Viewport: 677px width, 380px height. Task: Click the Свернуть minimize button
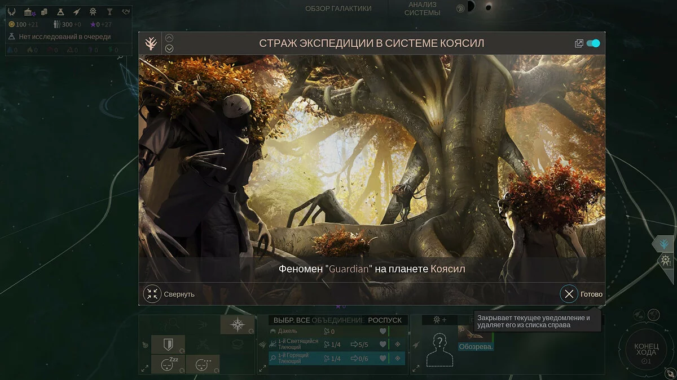click(169, 294)
